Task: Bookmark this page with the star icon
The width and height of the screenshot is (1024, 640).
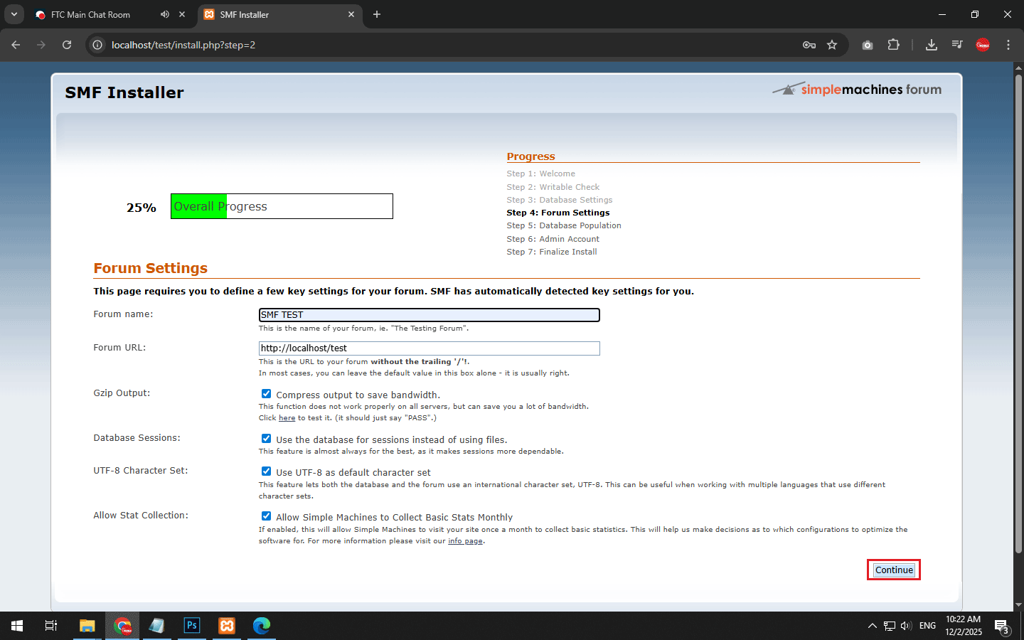Action: click(x=832, y=45)
